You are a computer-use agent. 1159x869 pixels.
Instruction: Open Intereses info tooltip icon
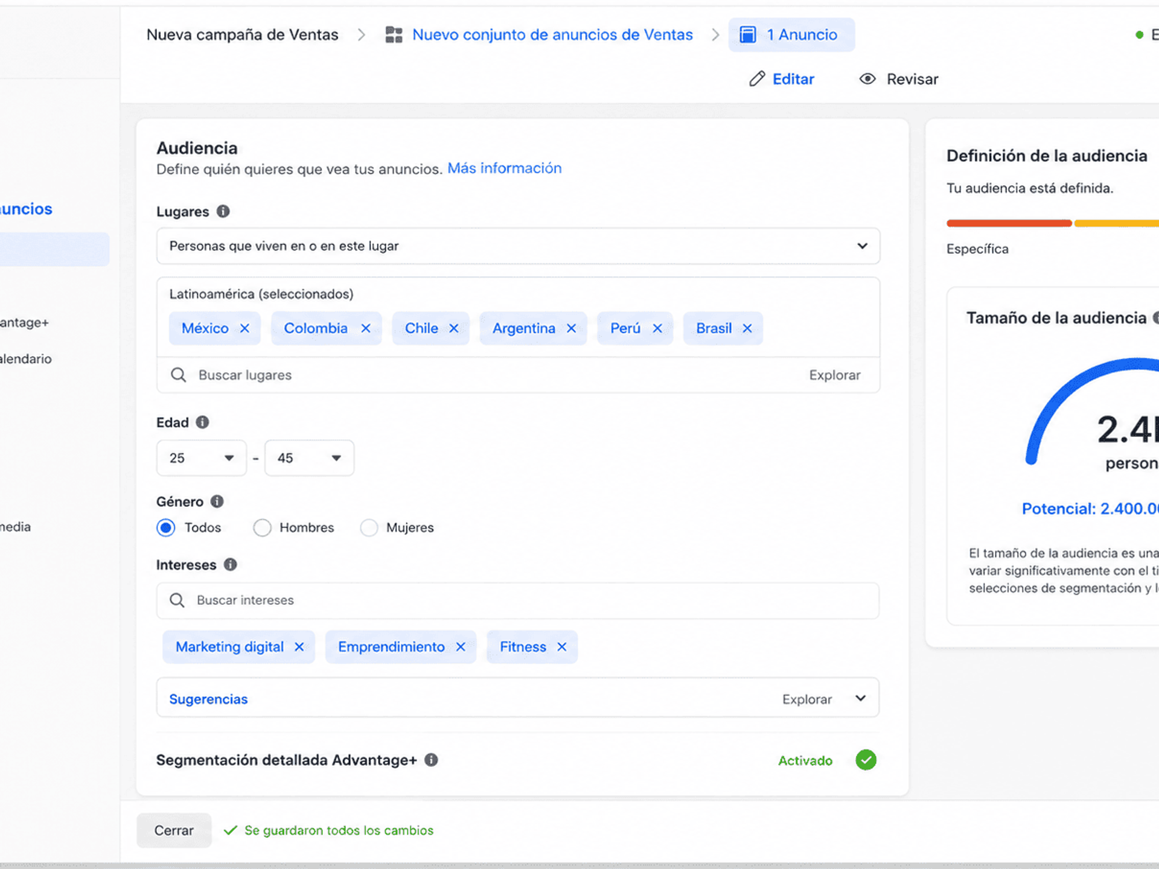(231, 564)
